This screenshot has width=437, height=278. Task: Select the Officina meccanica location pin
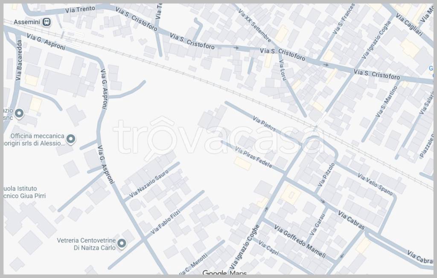click(x=71, y=139)
